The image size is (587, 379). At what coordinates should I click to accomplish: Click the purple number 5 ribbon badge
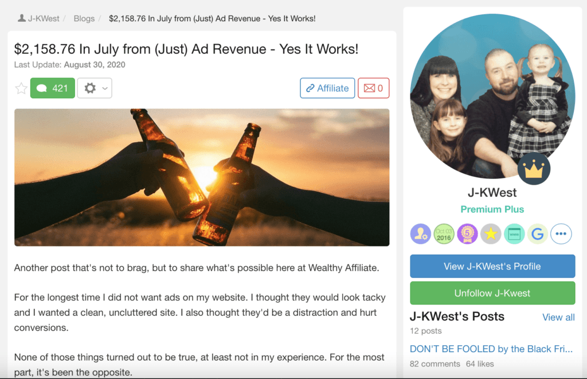pos(467,234)
